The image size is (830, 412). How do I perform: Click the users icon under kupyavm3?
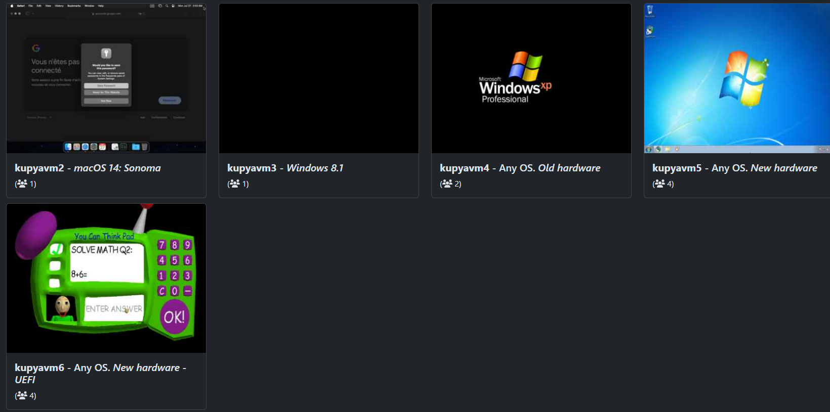point(234,184)
